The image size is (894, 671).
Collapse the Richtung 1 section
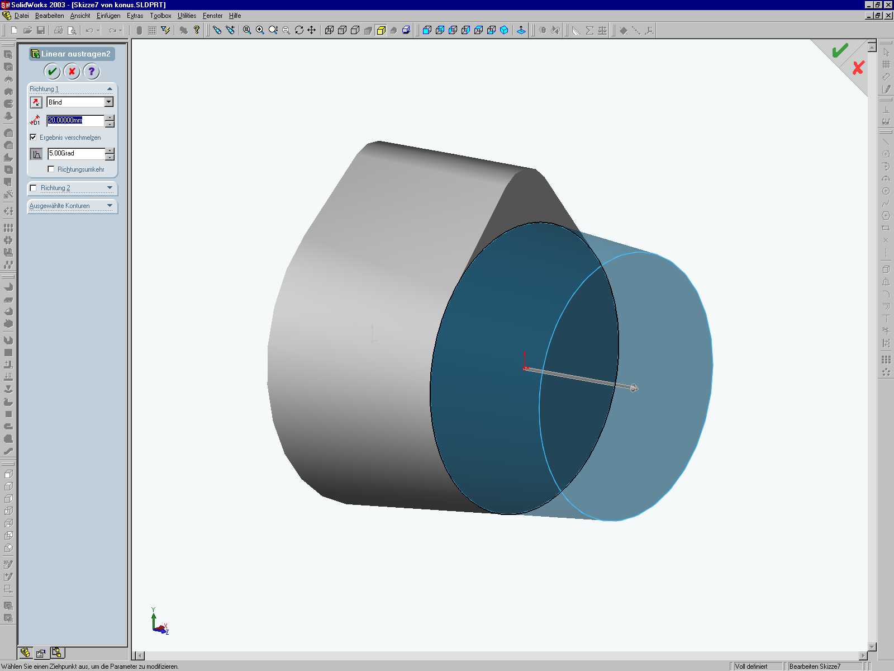click(110, 89)
